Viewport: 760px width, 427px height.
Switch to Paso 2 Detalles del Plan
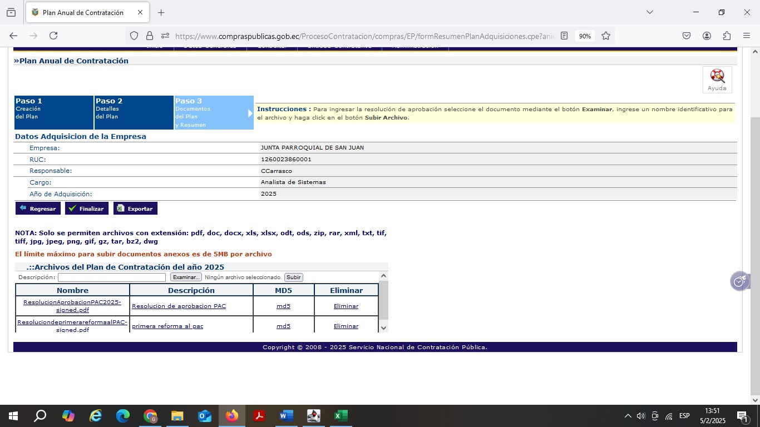(x=134, y=112)
